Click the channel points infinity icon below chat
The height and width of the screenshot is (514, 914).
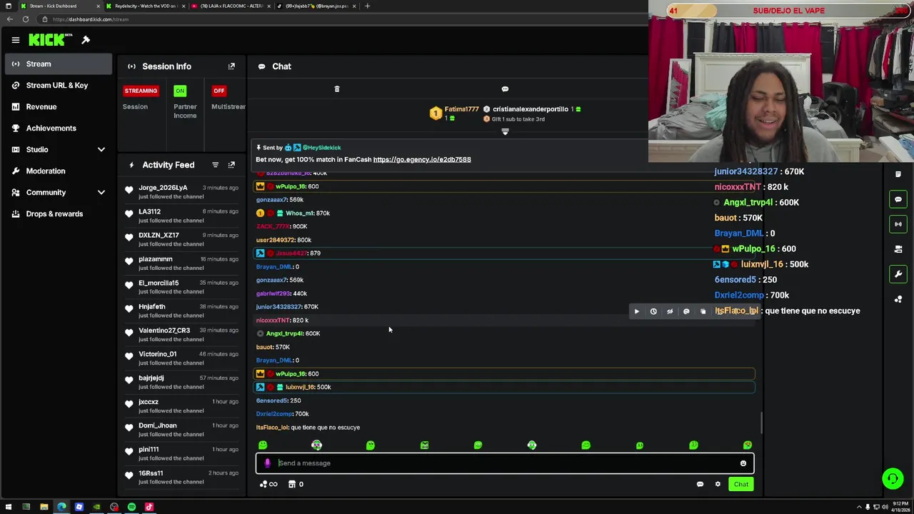pos(268,485)
